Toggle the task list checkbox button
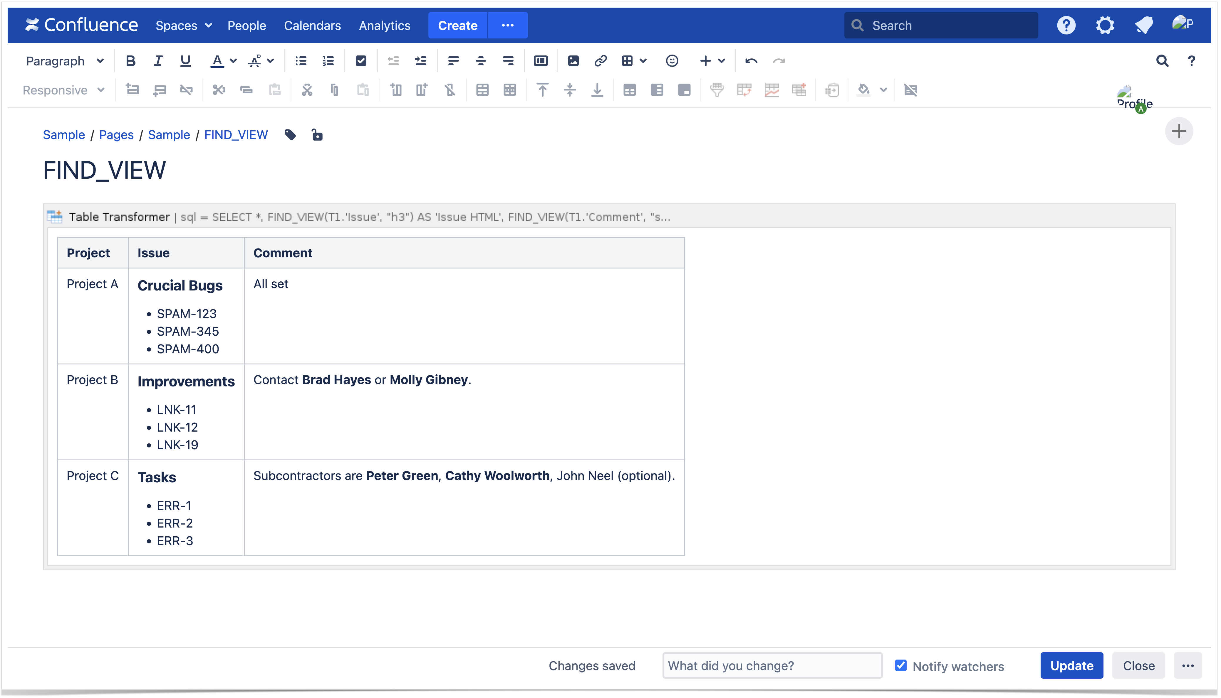Screen dimensions: 1221x698 point(361,61)
